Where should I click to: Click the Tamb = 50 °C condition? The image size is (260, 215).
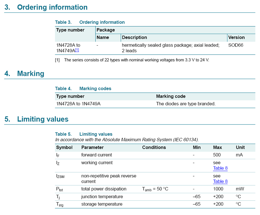(155, 189)
